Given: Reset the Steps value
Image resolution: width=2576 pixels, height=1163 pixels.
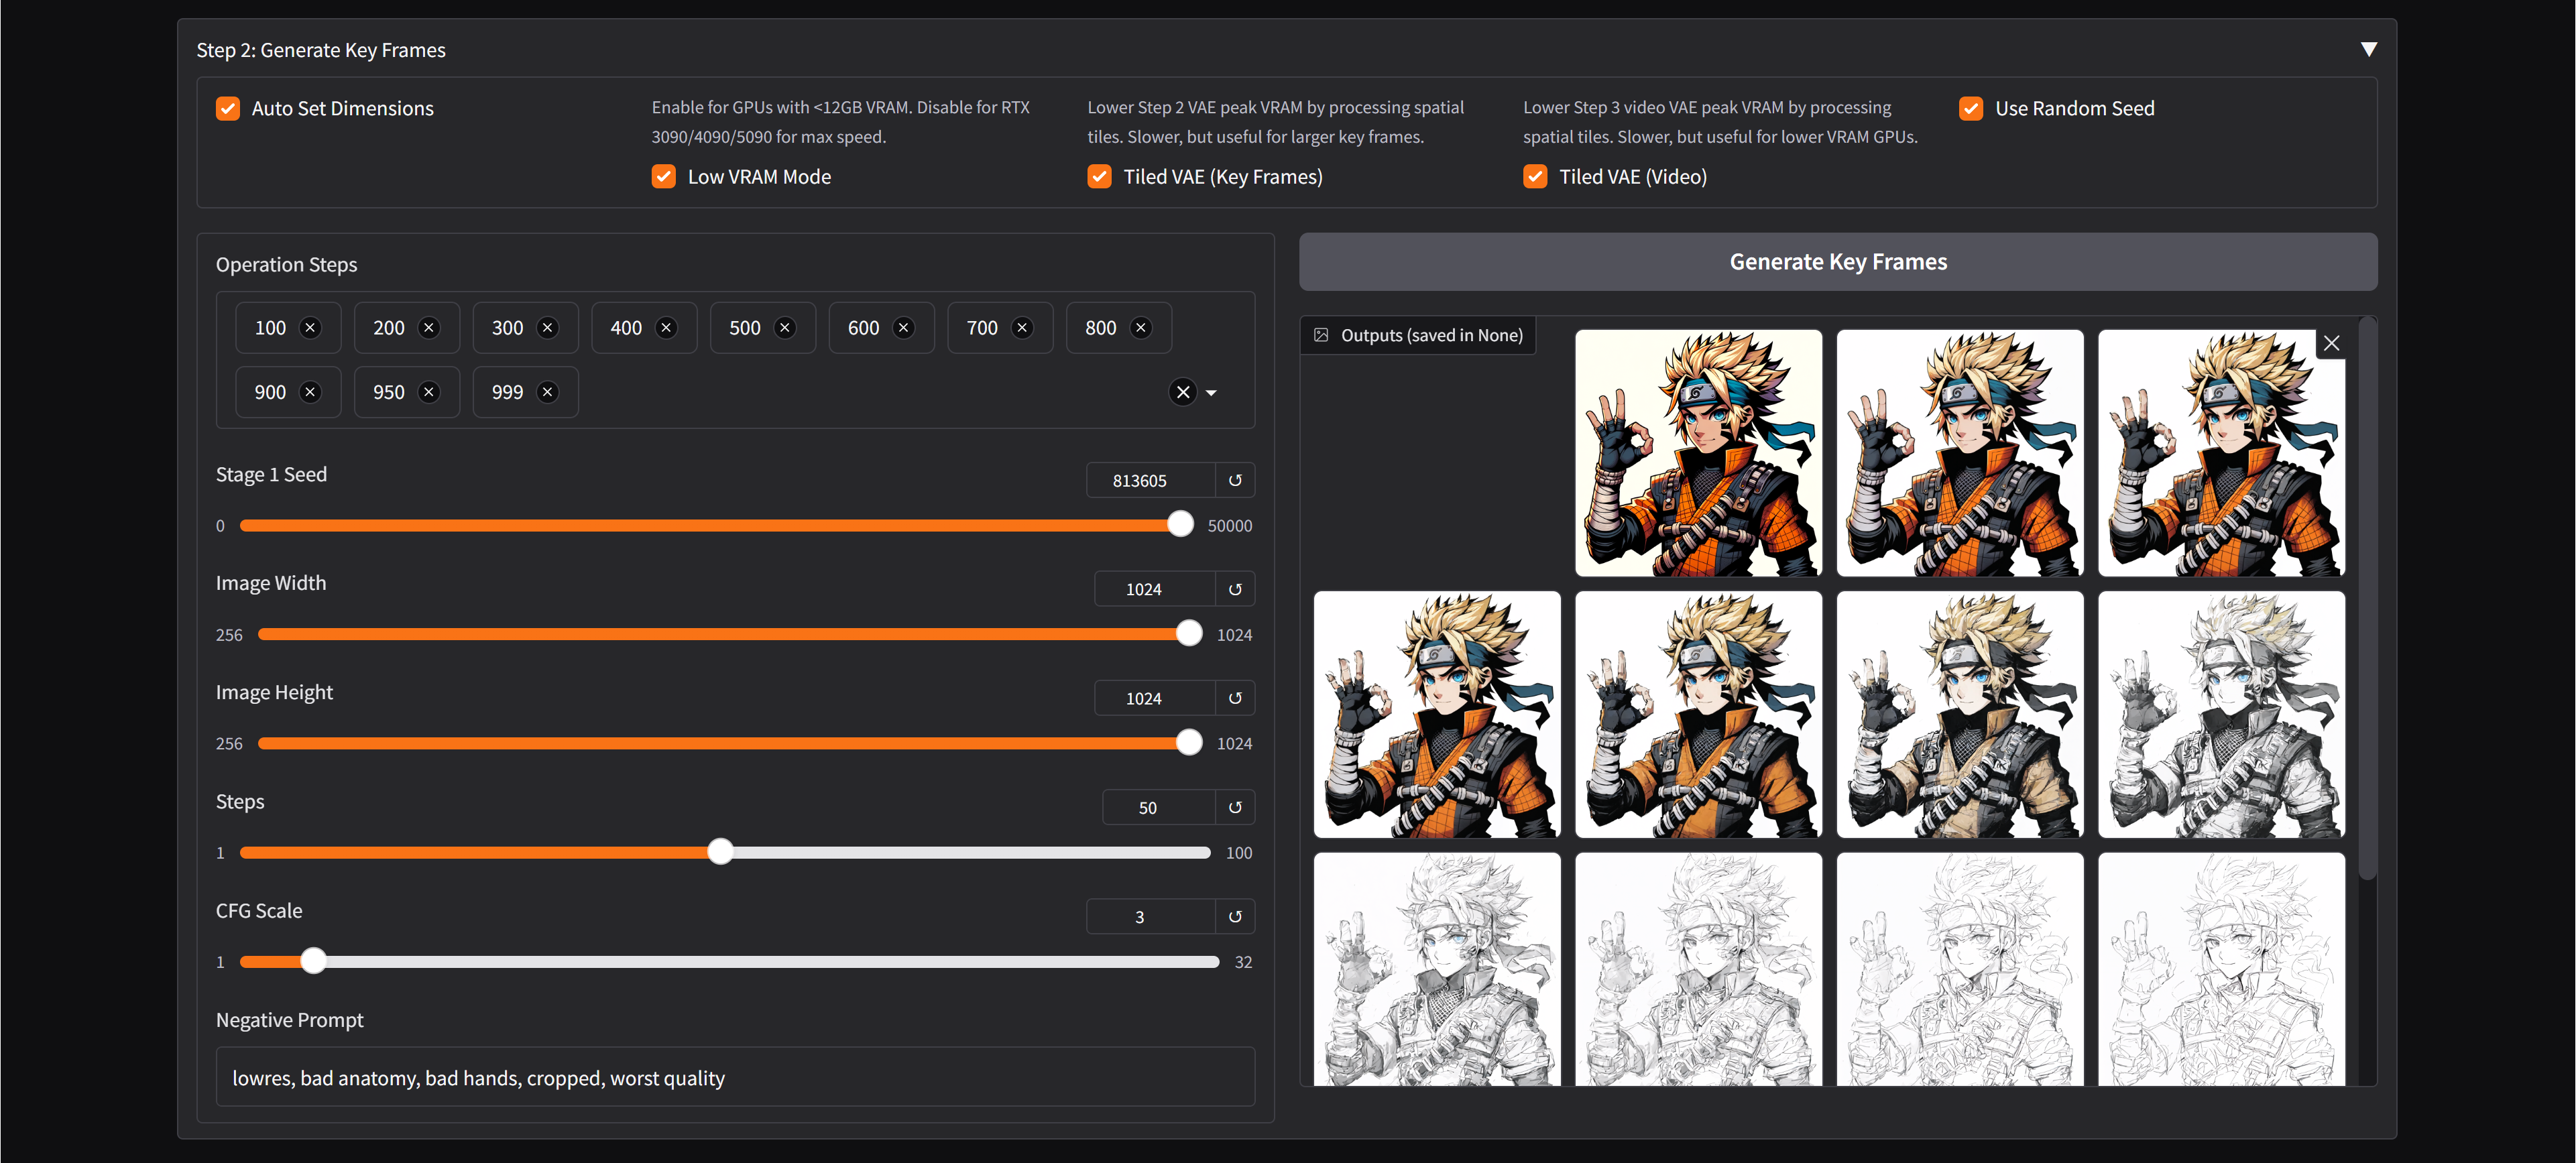Looking at the screenshot, I should tap(1235, 808).
